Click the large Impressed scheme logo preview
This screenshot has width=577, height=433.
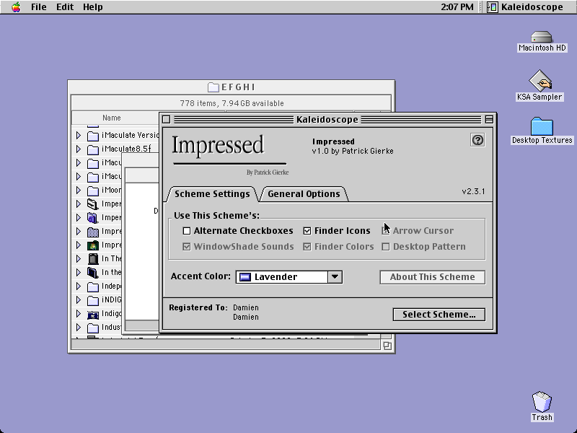(x=230, y=154)
